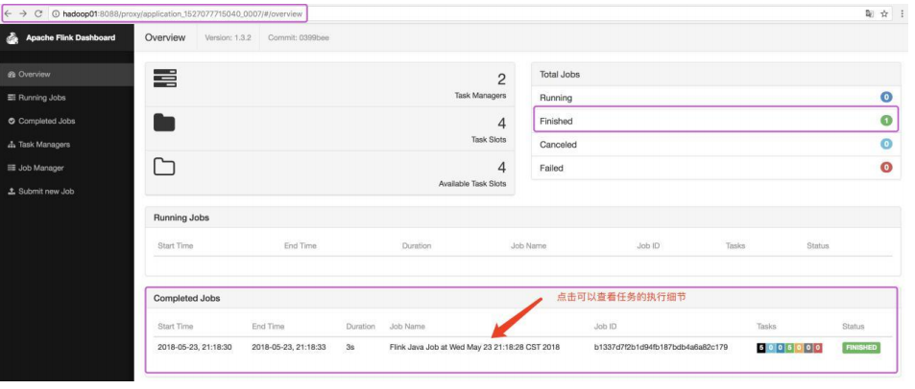Click Job ID column header in Completed Jobs
Screen dimensions: 915x389
tap(605, 326)
